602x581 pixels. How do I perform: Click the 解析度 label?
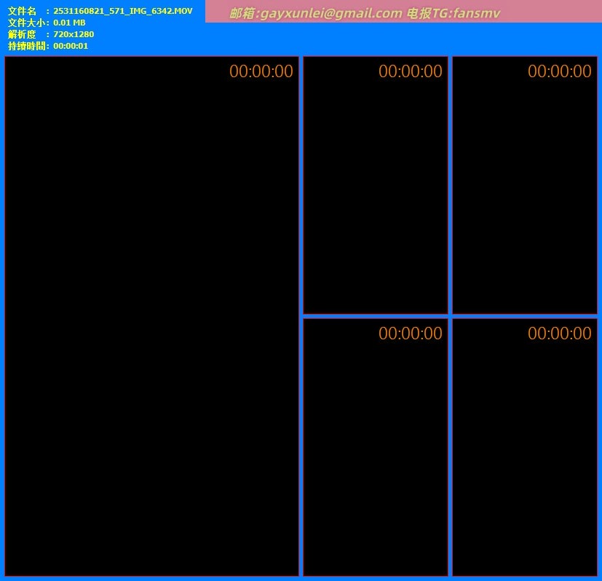22,34
